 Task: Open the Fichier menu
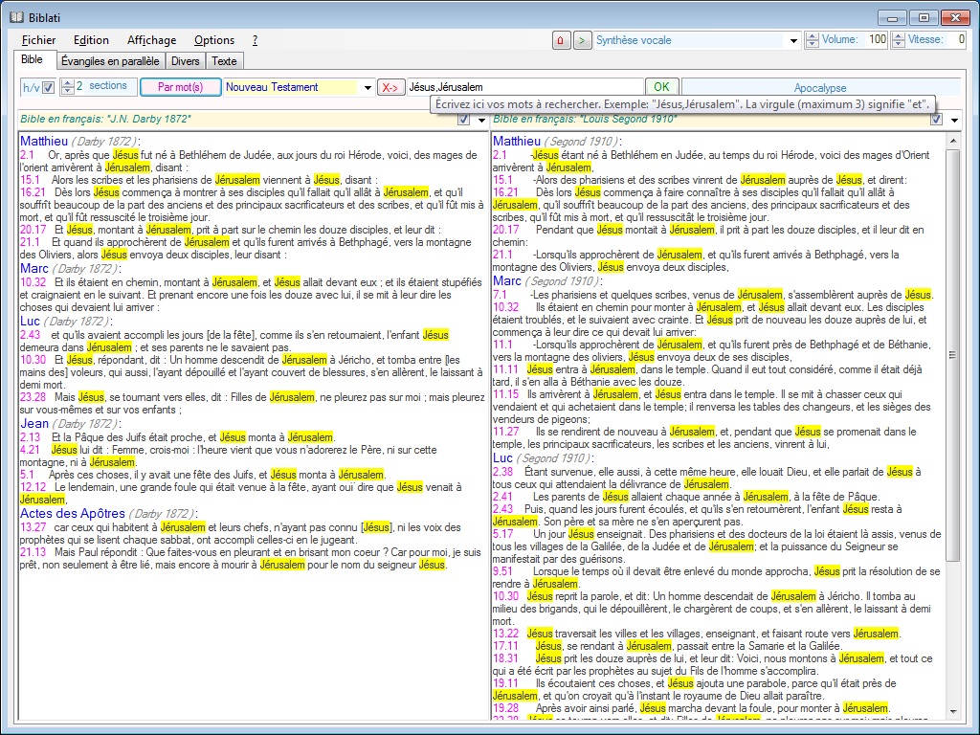pyautogui.click(x=38, y=40)
